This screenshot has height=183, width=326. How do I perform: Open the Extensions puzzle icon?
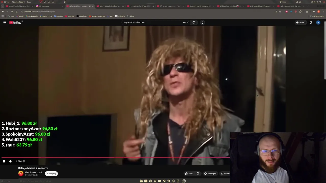[x=300, y=11]
